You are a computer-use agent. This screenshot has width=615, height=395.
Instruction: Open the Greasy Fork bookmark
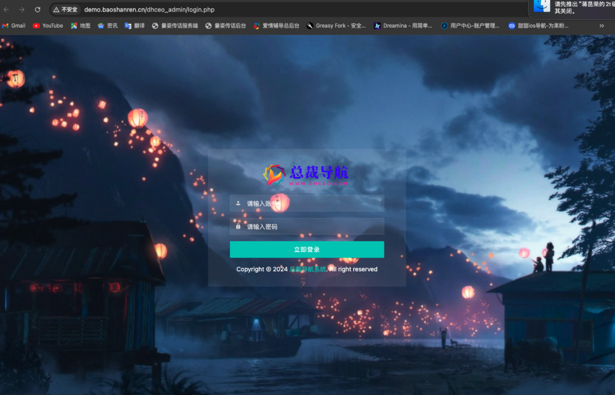(x=336, y=25)
